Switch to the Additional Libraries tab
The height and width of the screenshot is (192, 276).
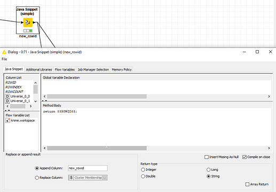coord(39,69)
